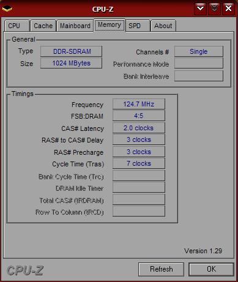Click the empty DRAM Idle Timer field
The height and width of the screenshot is (282, 238).
pyautogui.click(x=139, y=187)
